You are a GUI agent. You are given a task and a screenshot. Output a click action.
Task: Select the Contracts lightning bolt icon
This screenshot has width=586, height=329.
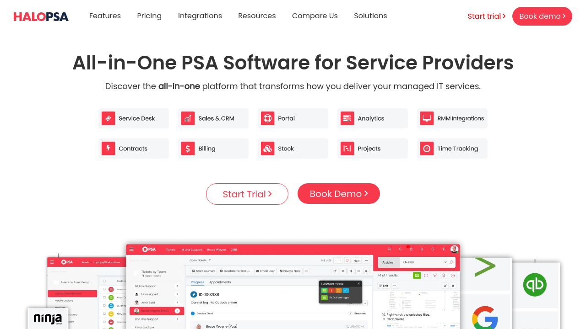click(x=109, y=149)
